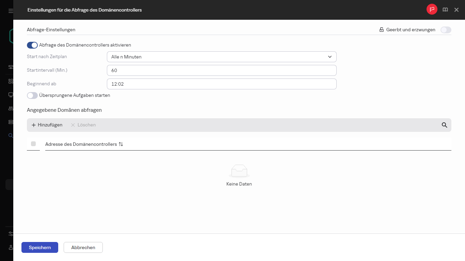Enable Übersprungene Aufgaben starten toggle

32,95
